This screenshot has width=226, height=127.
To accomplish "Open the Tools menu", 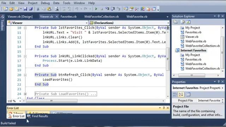I will [66, 3].
